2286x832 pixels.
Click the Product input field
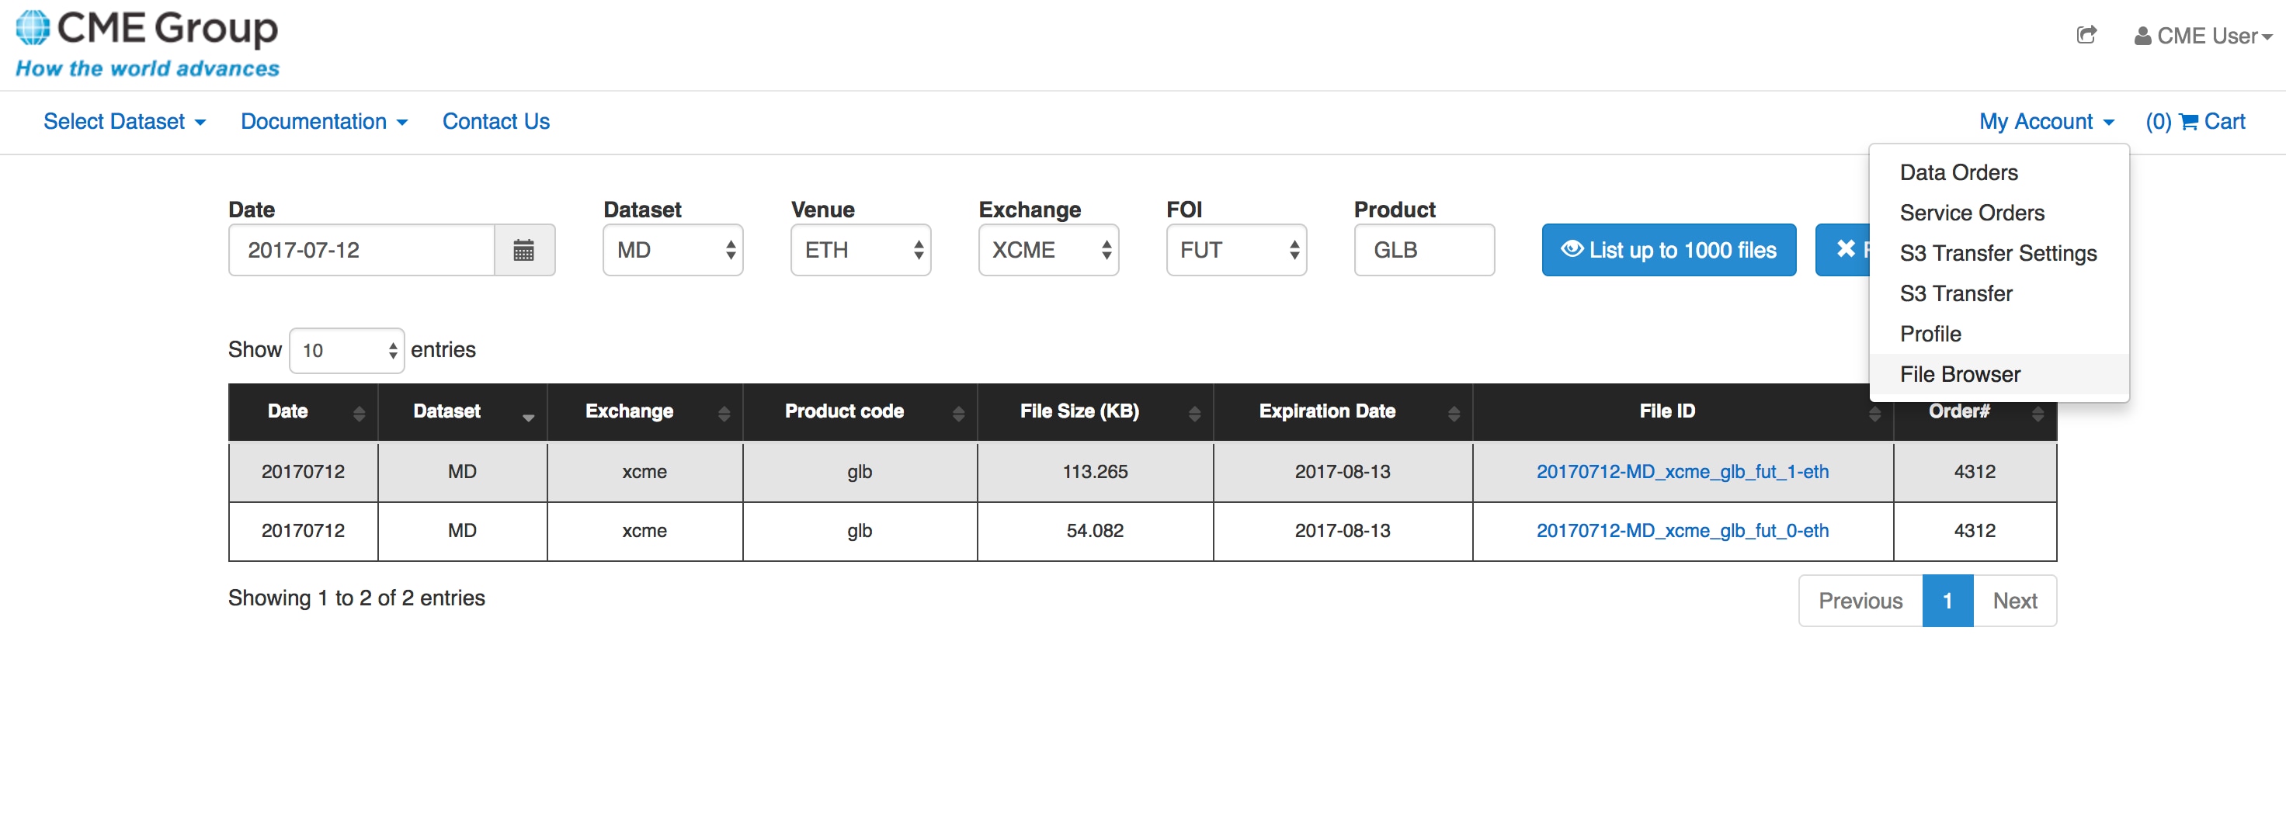point(1423,250)
